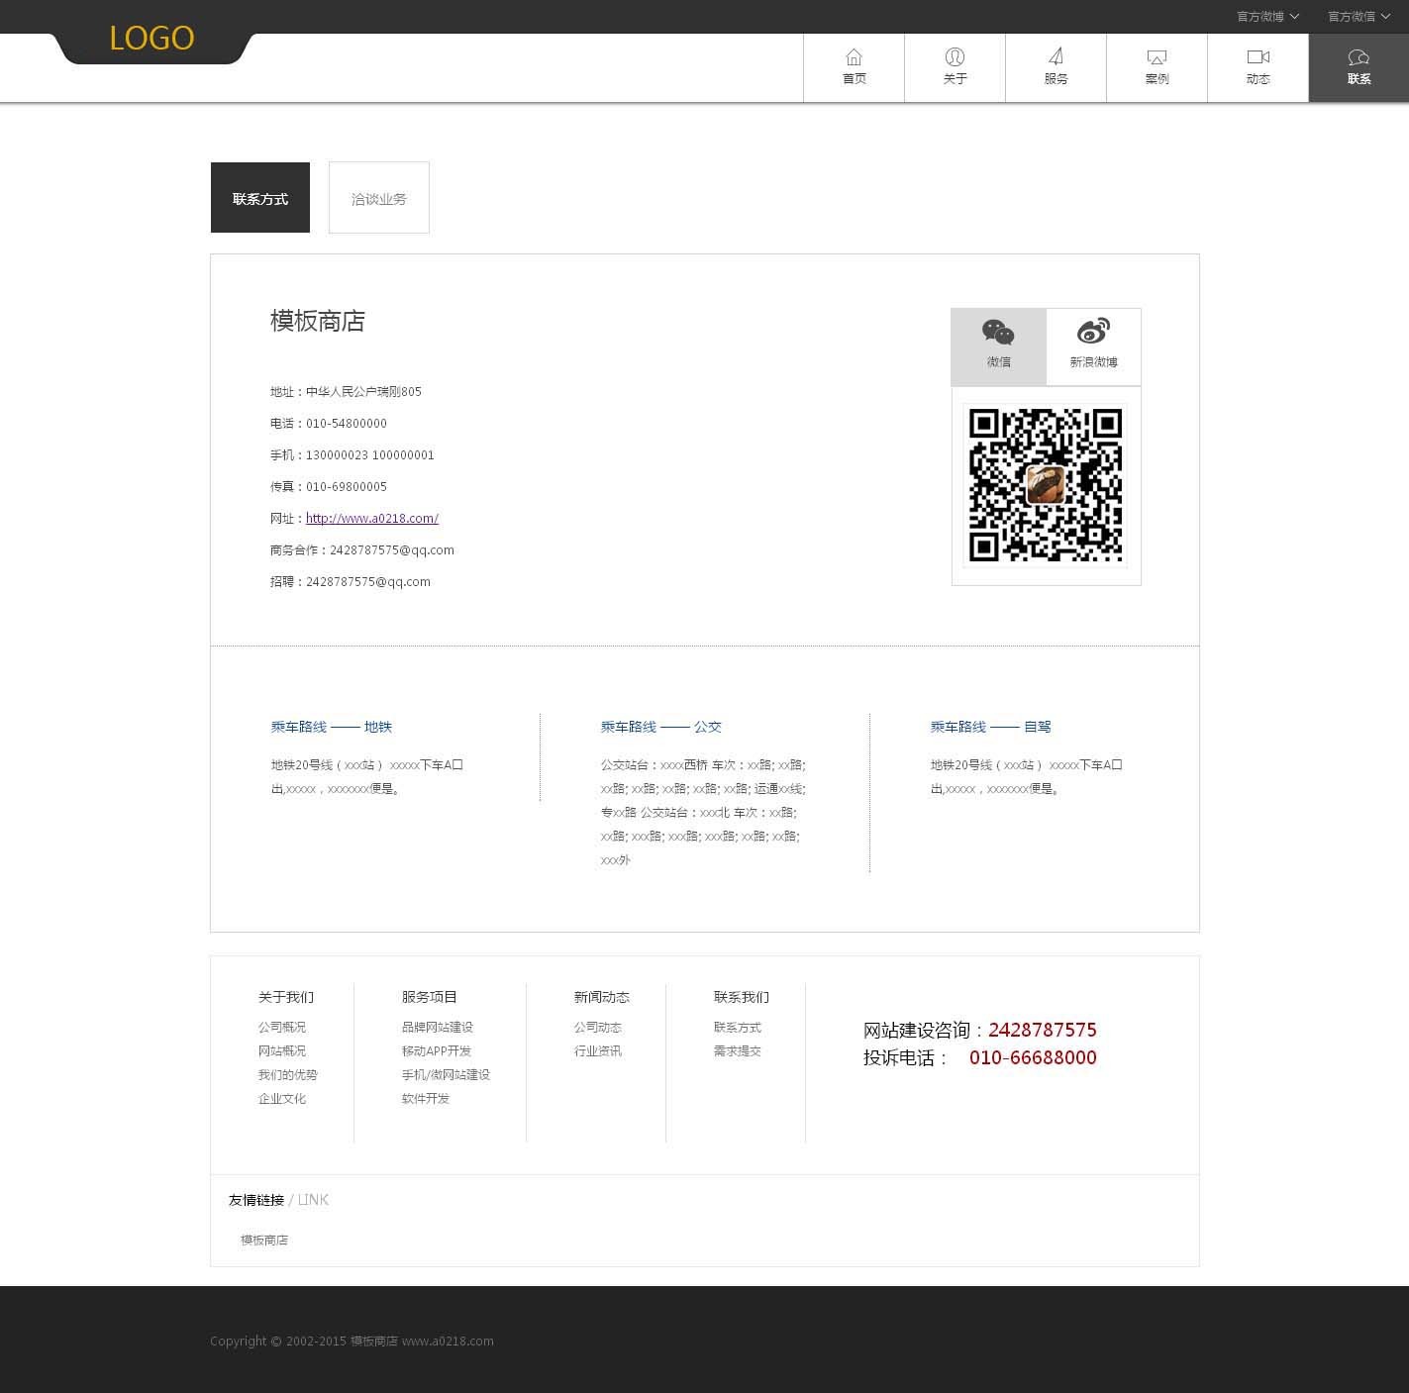Open the http://www.a0218.com/ website link
Screen dimensions: 1409x1393
coord(372,519)
